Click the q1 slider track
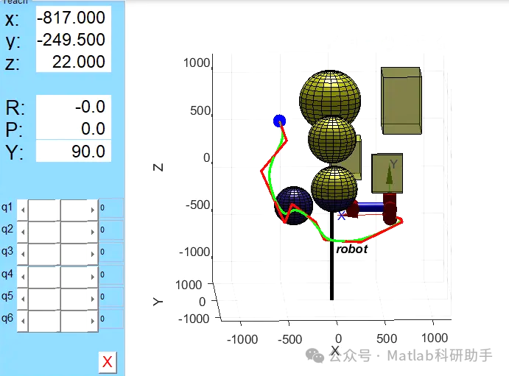 (x=57, y=210)
